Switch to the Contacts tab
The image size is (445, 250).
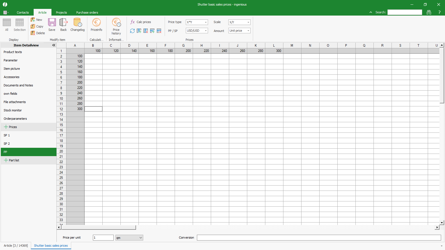click(23, 12)
